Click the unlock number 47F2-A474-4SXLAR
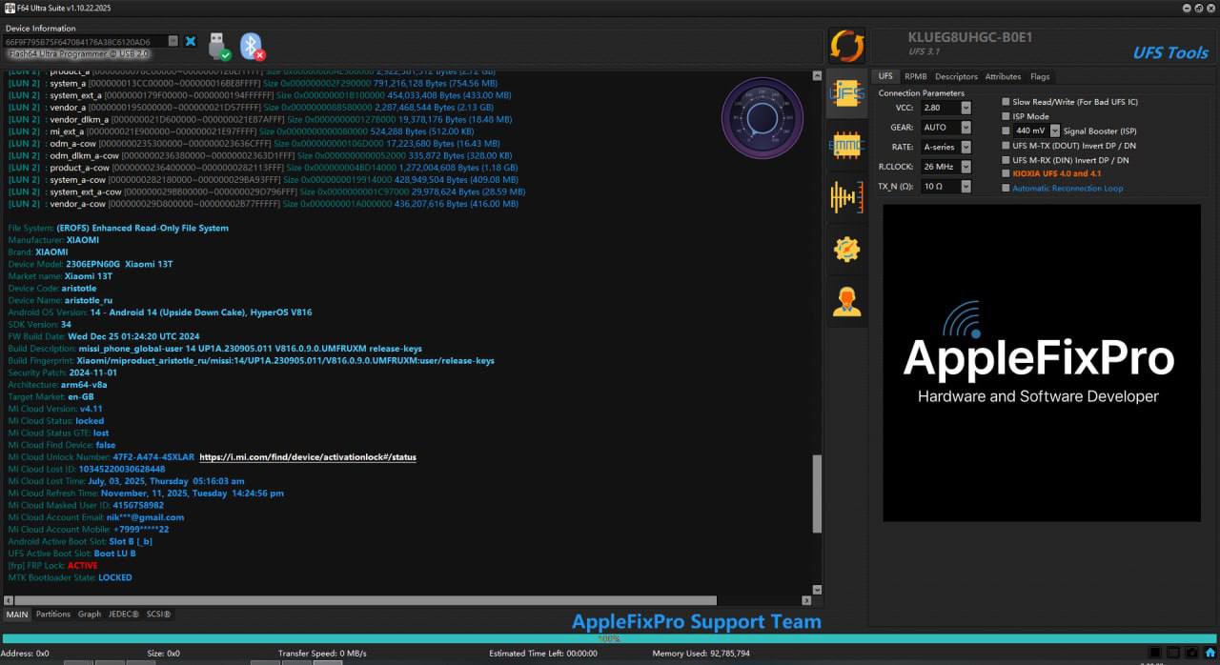The height and width of the screenshot is (665, 1220). point(153,457)
